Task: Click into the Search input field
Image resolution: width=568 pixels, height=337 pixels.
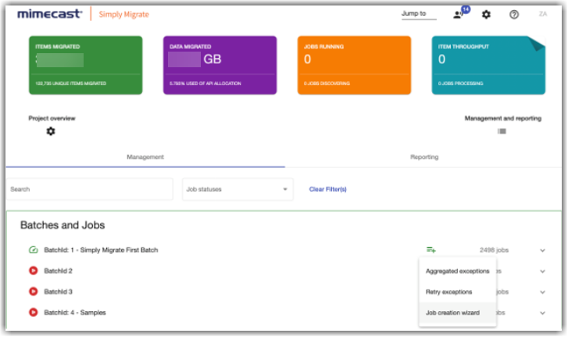Action: tap(90, 189)
